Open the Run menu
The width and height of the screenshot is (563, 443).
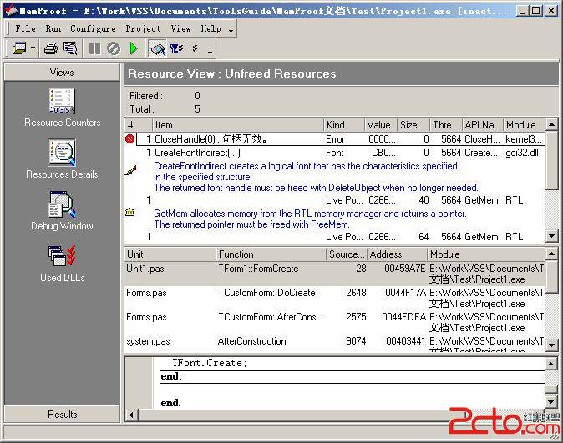tap(53, 28)
